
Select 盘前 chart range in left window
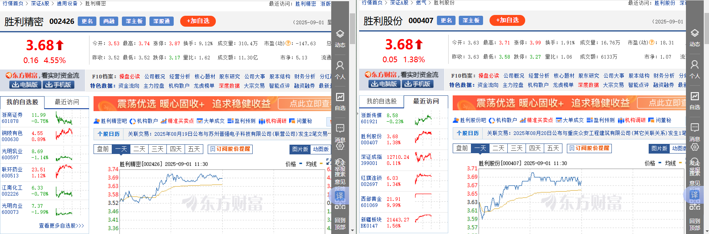coord(103,149)
